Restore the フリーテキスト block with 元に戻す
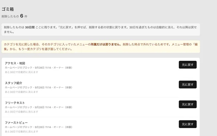The height and width of the screenshot is (136, 217). click(x=187, y=104)
